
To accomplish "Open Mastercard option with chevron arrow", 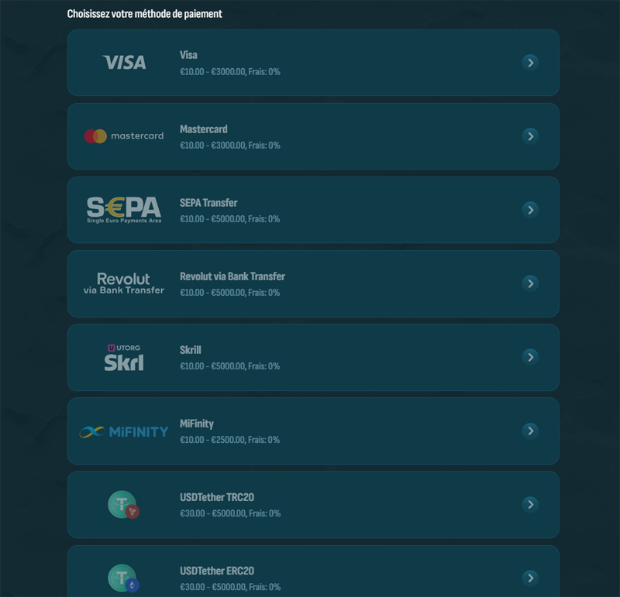I will point(530,136).
